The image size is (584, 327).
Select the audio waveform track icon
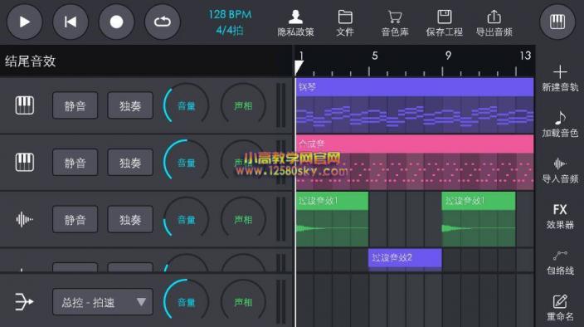pos(25,219)
